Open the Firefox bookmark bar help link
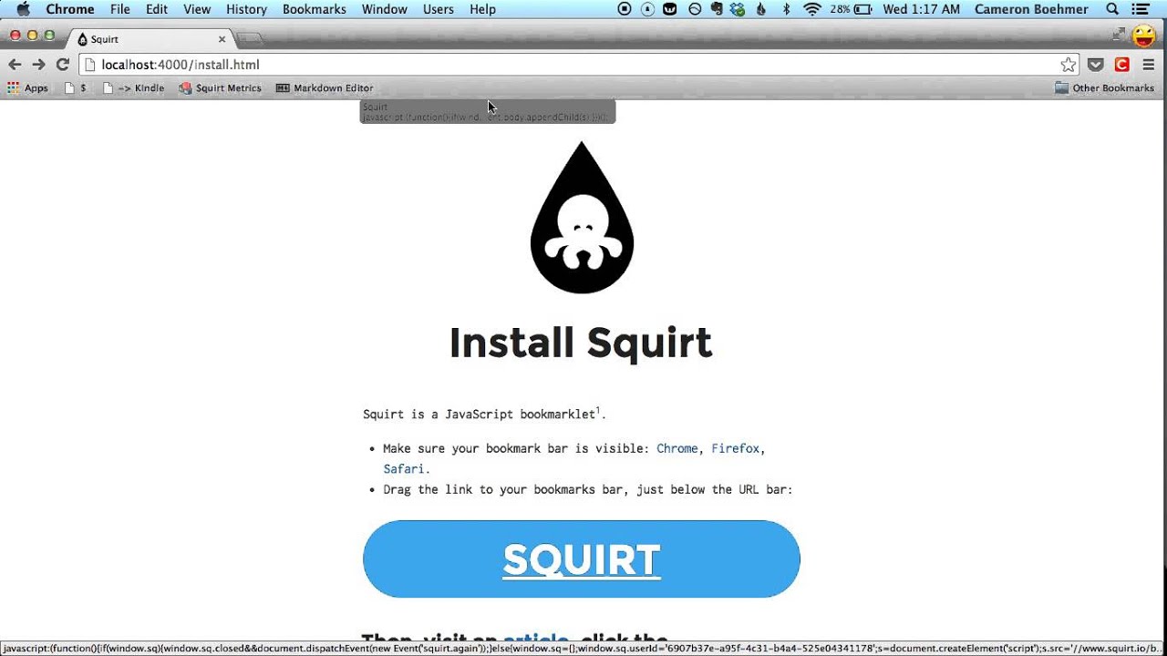 coord(736,448)
